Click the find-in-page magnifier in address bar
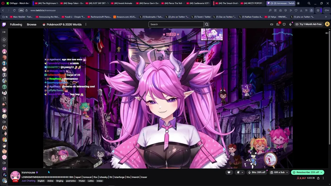331x186 pixels. (x=270, y=10)
